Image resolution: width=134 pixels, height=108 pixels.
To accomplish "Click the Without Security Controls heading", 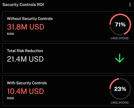I will coord(30,19).
